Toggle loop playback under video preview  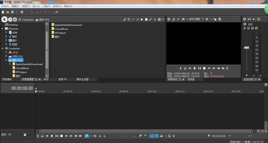185,68
